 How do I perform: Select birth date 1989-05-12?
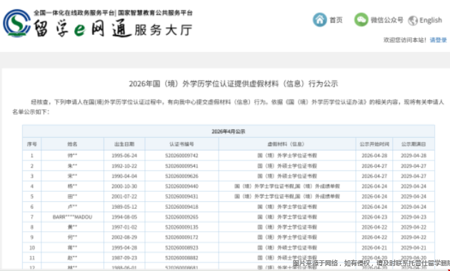tap(124, 207)
